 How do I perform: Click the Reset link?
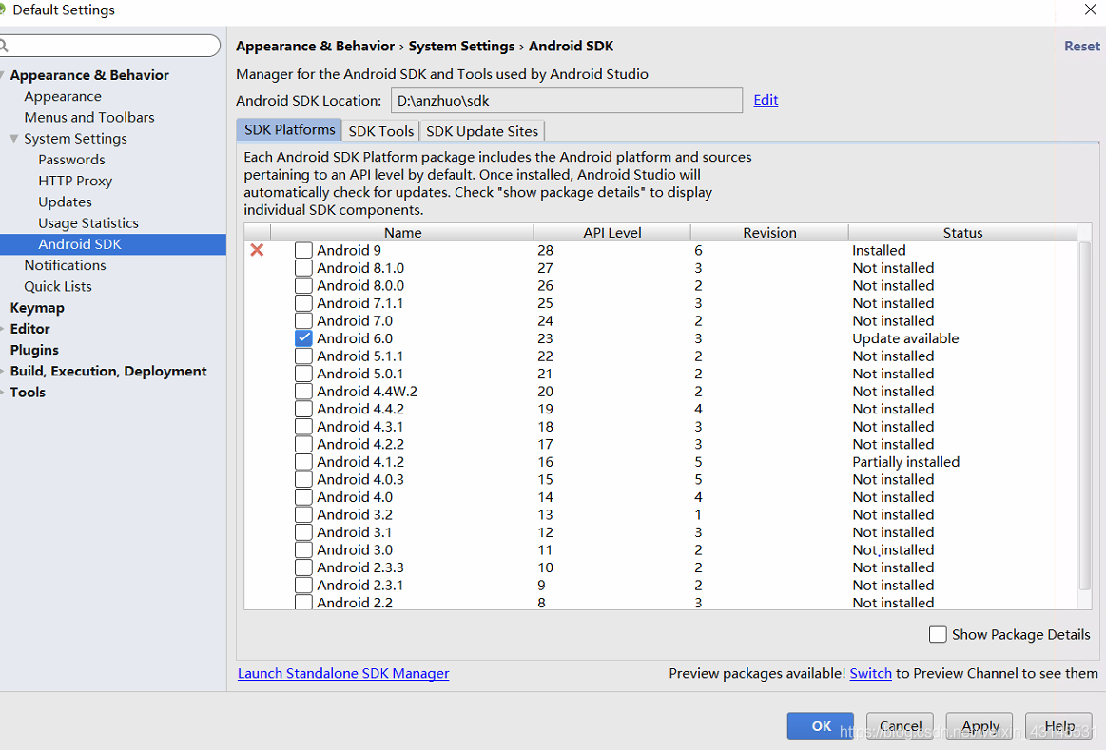pyautogui.click(x=1082, y=46)
